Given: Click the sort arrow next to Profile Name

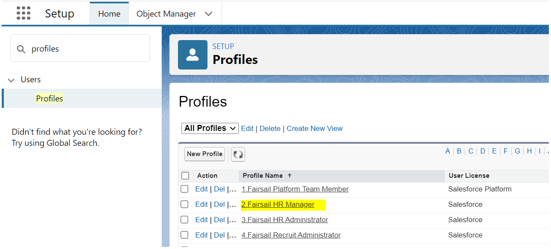Looking at the screenshot, I should (290, 176).
